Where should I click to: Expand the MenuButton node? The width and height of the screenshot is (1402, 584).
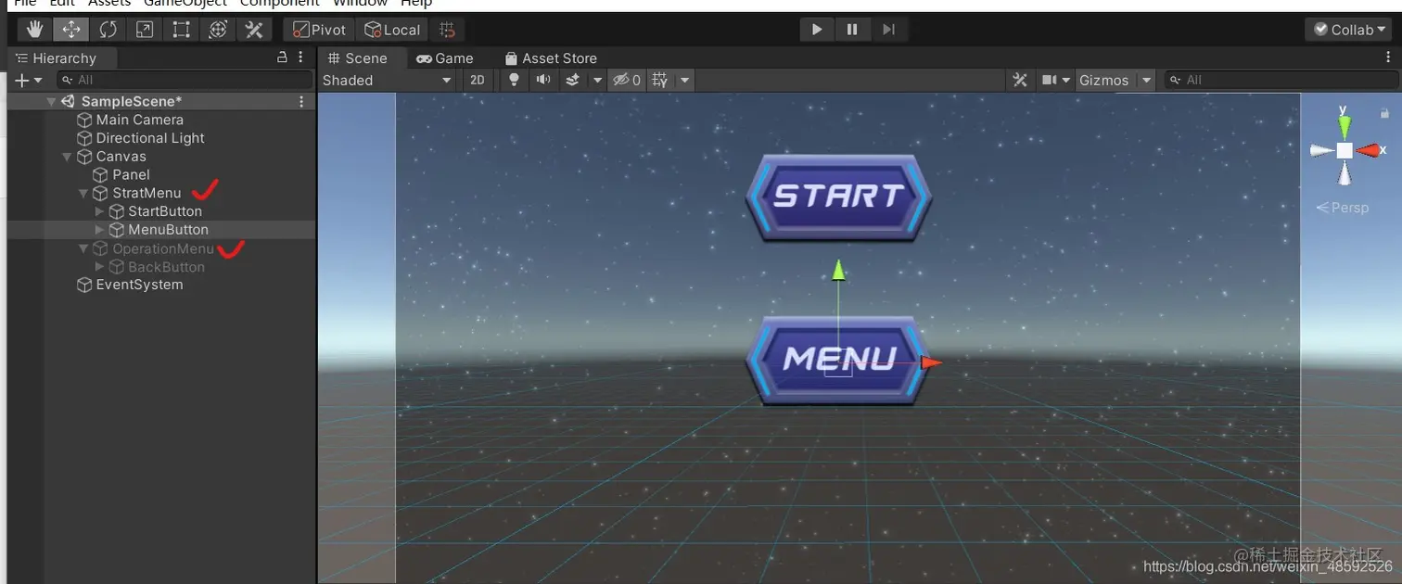pyautogui.click(x=99, y=230)
